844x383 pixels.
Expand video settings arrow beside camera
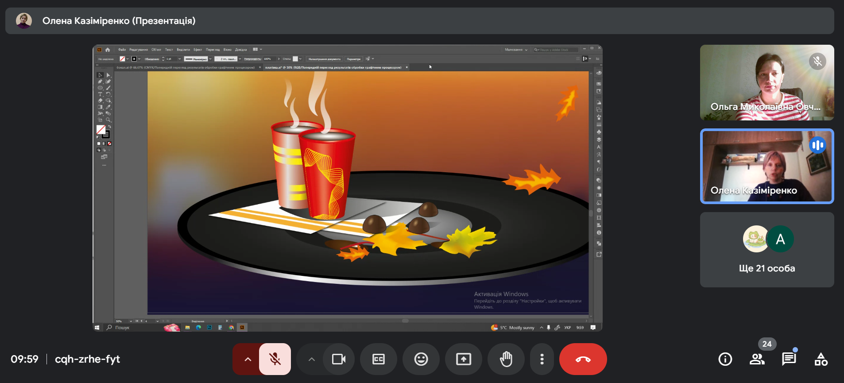[312, 359]
